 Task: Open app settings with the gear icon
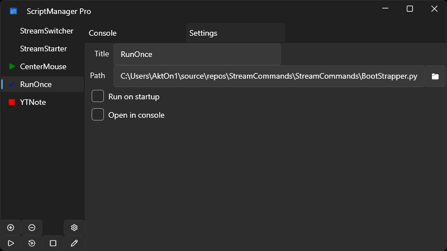74,228
